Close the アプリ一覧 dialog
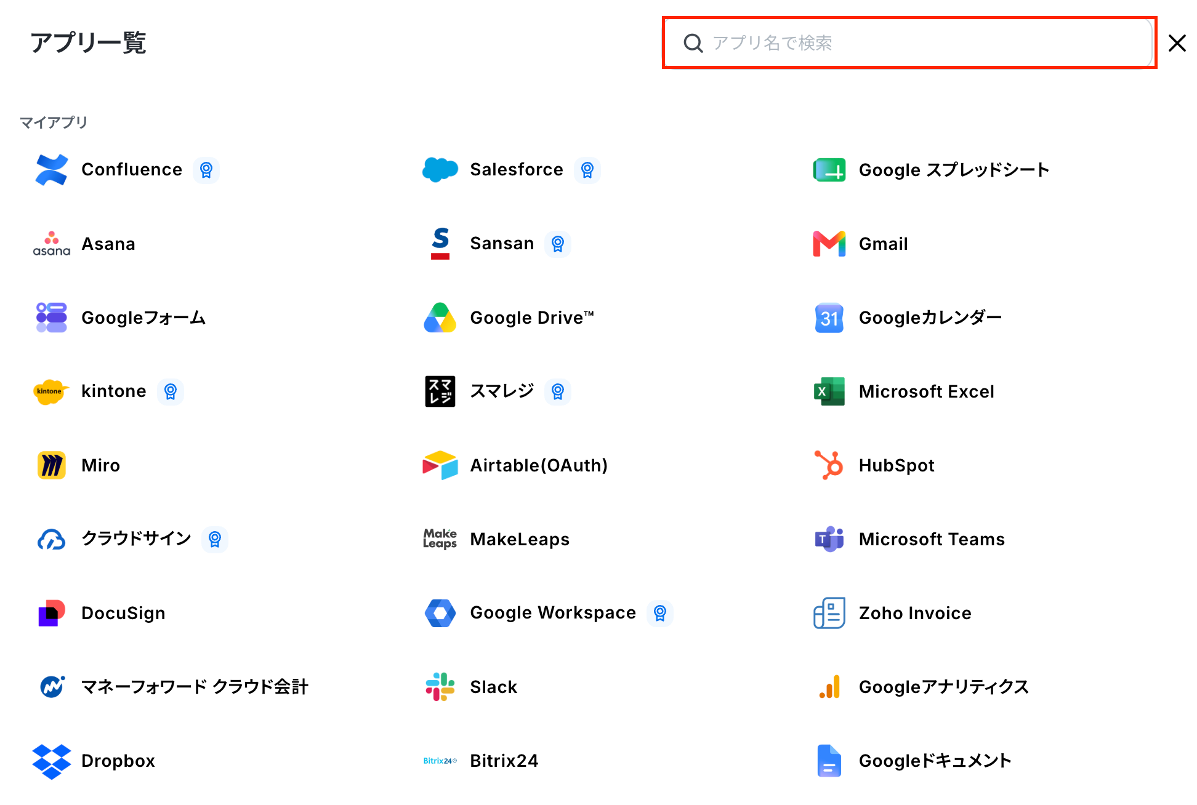The width and height of the screenshot is (1197, 805). pyautogui.click(x=1177, y=43)
